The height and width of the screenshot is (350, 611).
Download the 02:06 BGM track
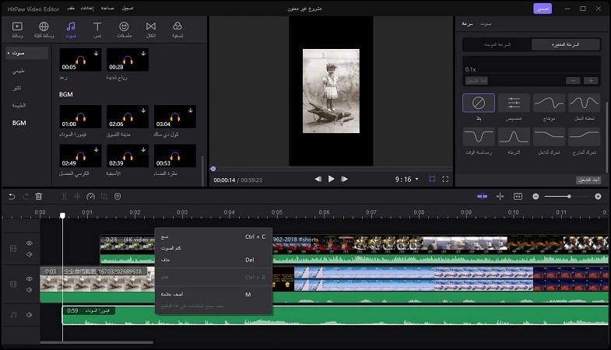(143, 110)
